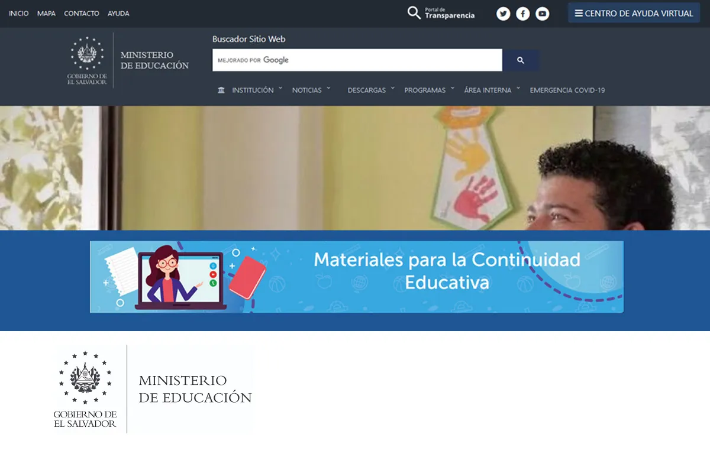Click the Twitter icon in header
The width and height of the screenshot is (710, 473).
tap(503, 14)
